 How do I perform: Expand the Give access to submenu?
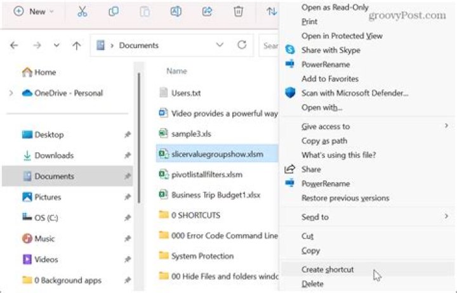coord(367,126)
